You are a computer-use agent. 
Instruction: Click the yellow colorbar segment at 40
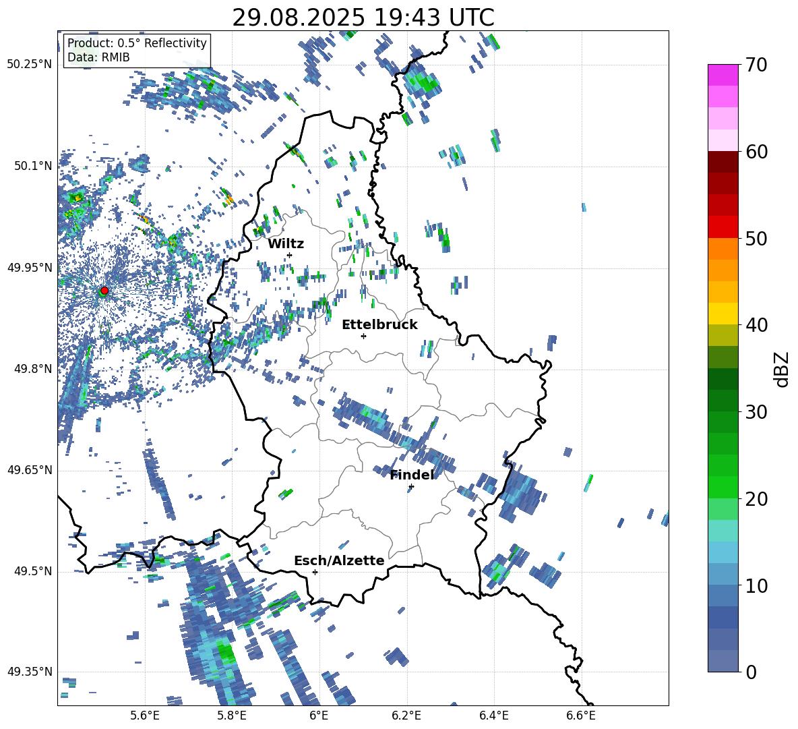[x=723, y=314]
